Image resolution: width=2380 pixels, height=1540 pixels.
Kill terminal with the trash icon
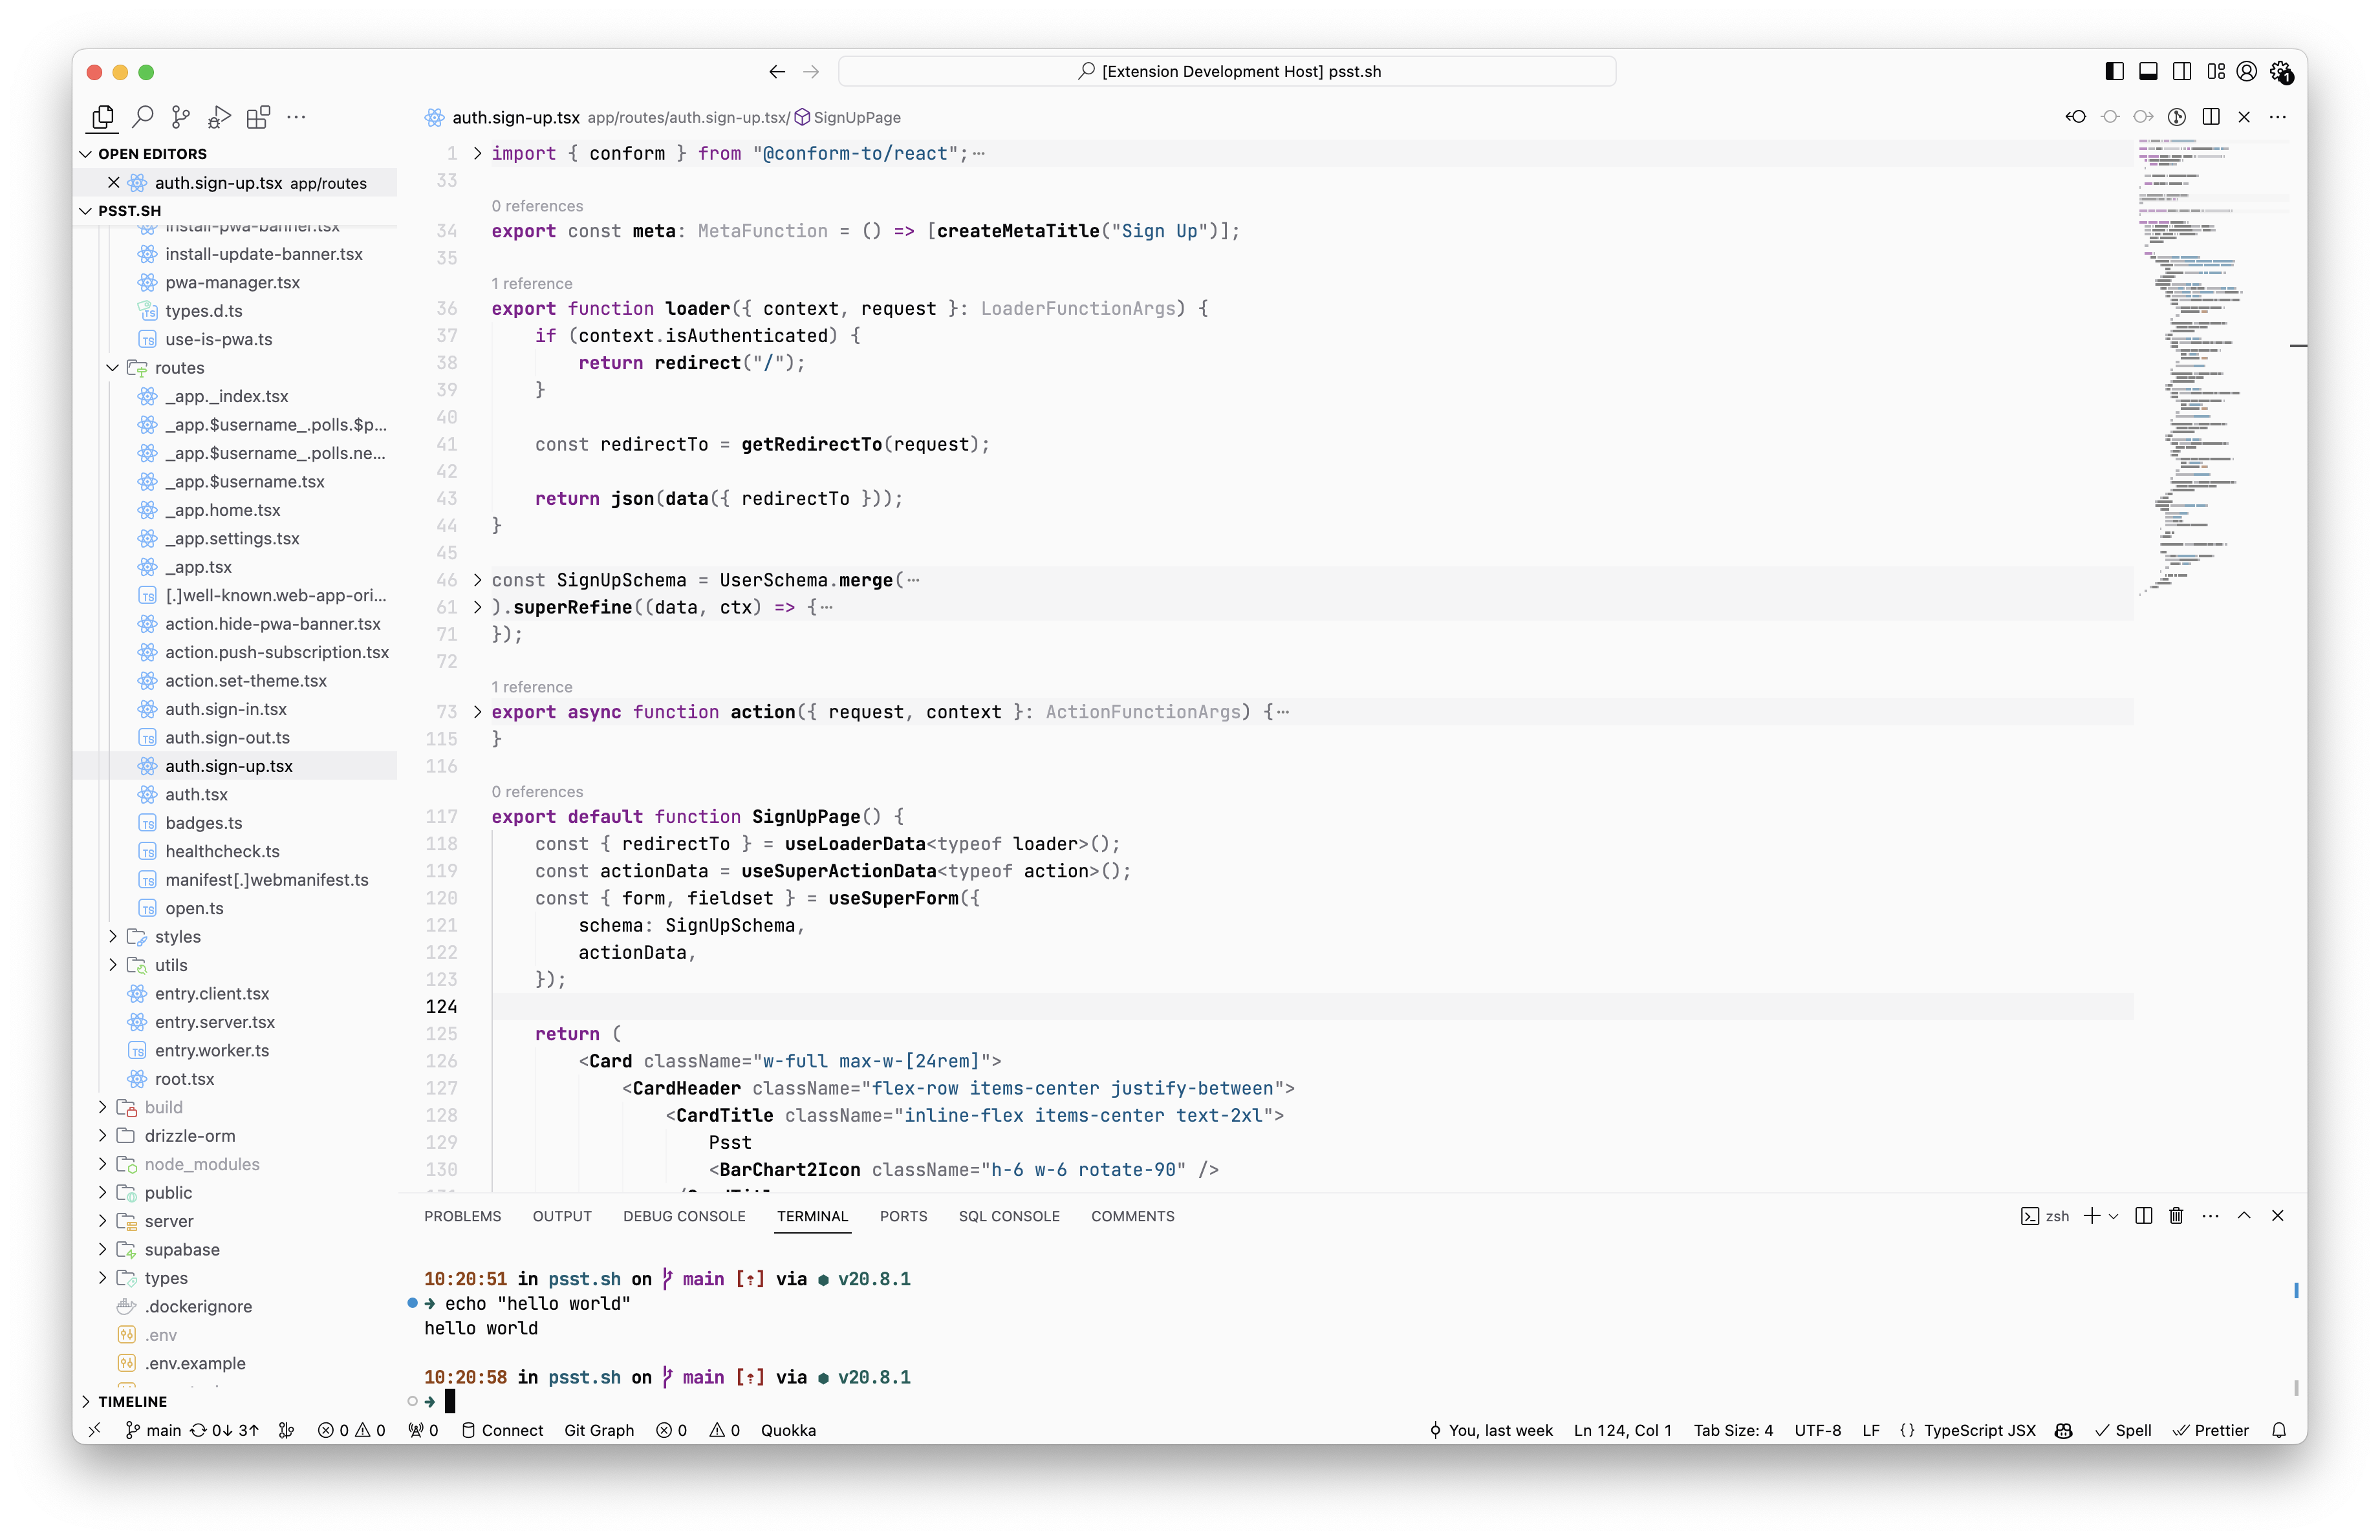[x=2176, y=1216]
